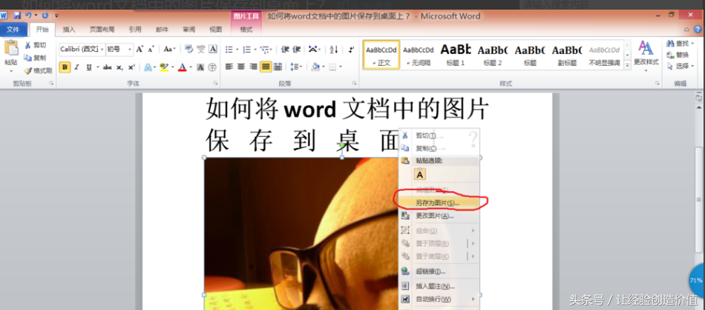Click the distributed alignment icon
705x310 pixels.
tap(278, 67)
